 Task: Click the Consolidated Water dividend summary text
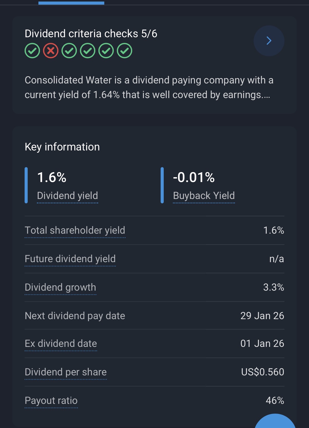pyautogui.click(x=149, y=87)
